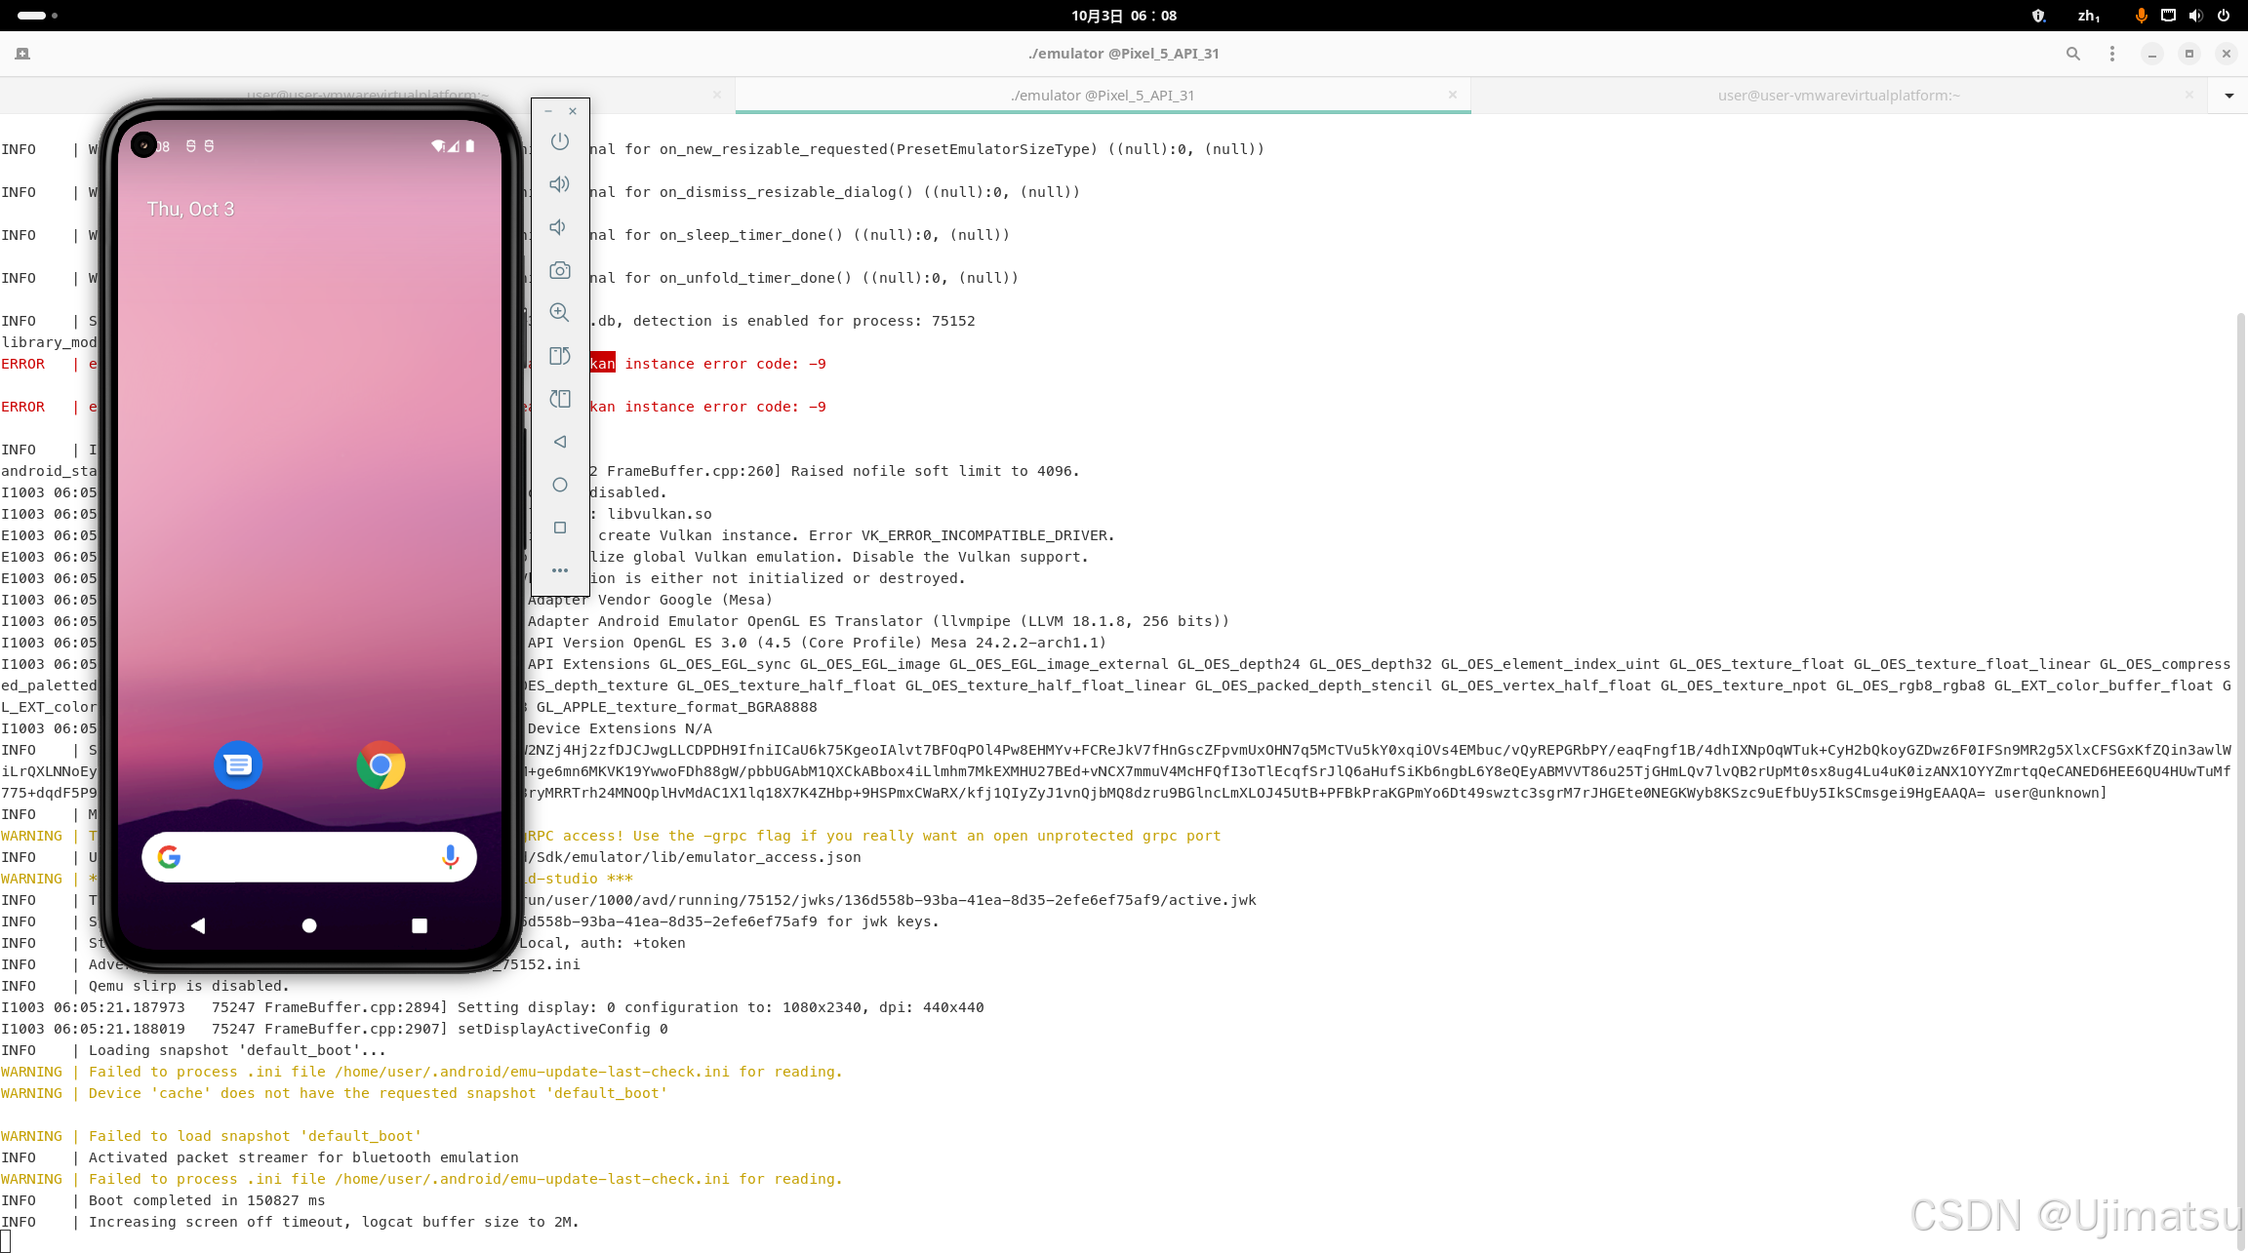Click the emulator volume down icon
This screenshot has width=2248, height=1253.
click(559, 227)
